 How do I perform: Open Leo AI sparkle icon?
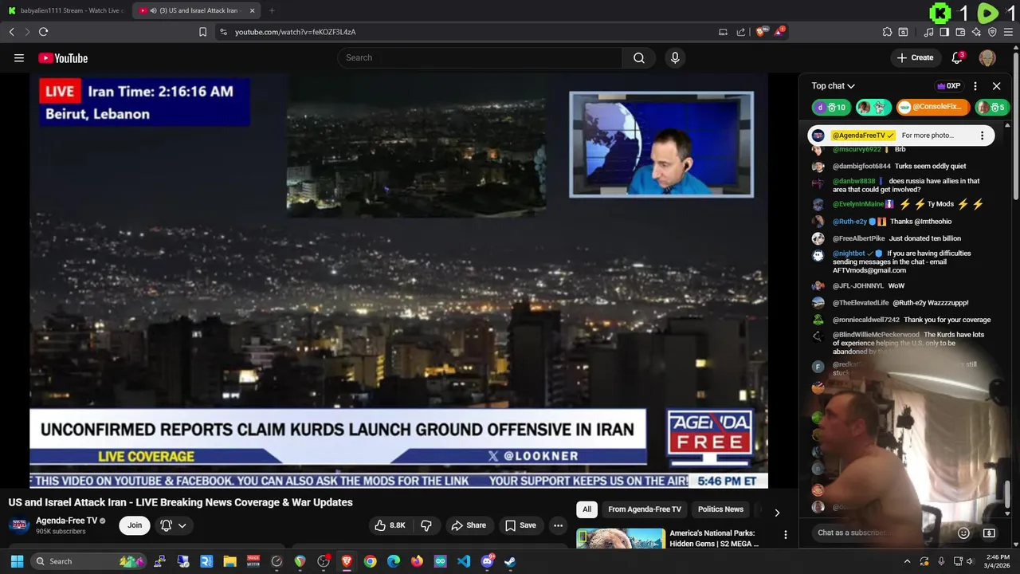click(976, 32)
